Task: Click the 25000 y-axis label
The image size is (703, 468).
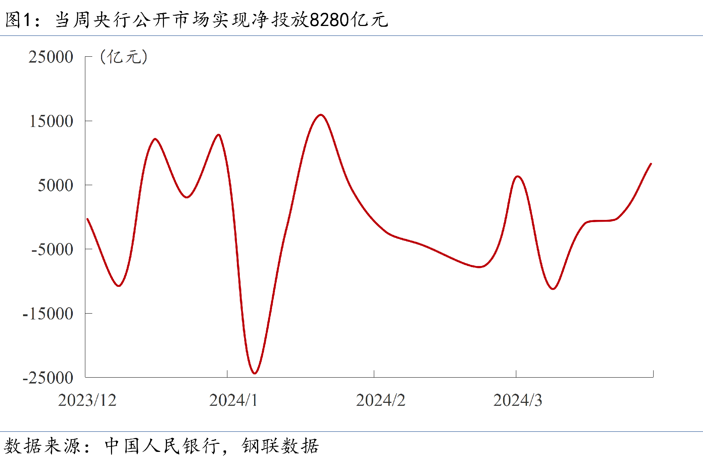Action: coord(51,57)
